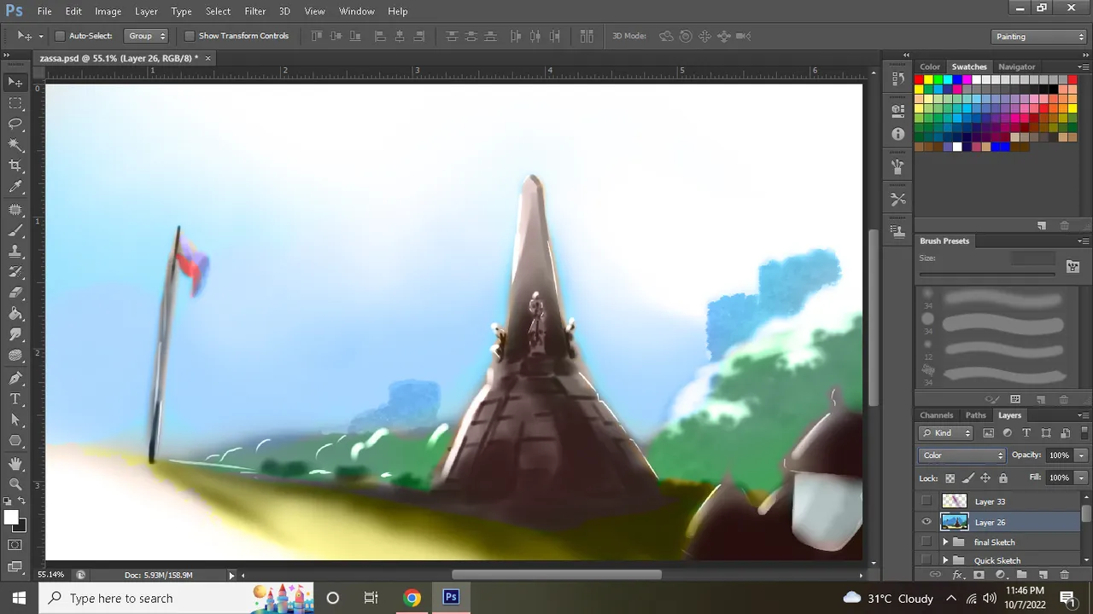Open the Windows Start menu
Viewport: 1093px width, 614px height.
pos(19,598)
